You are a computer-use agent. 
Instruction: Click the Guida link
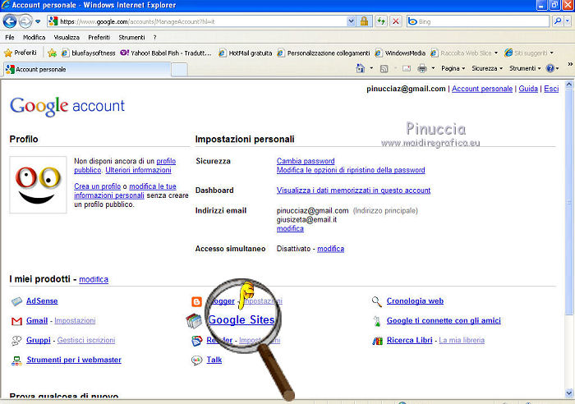tap(528, 89)
